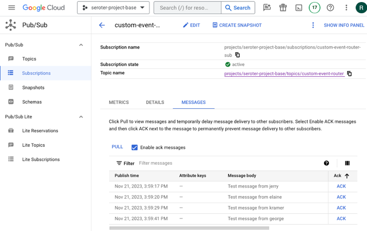Open the hamburger navigation menu
Image resolution: width=367 pixels, height=231 pixels.
[12, 8]
